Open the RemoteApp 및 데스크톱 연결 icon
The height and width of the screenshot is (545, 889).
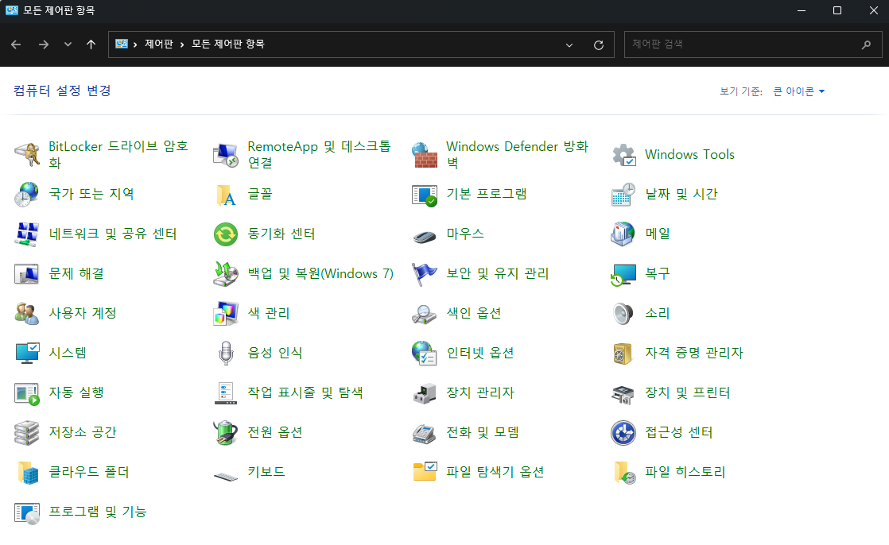coord(226,155)
